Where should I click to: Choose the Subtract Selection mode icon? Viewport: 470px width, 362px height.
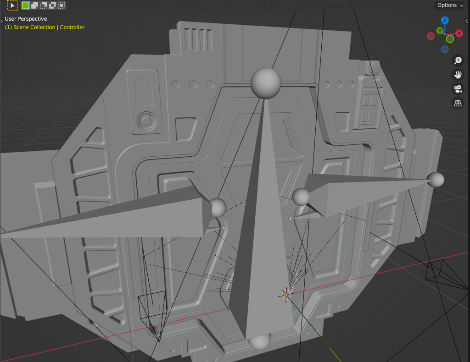[x=44, y=5]
